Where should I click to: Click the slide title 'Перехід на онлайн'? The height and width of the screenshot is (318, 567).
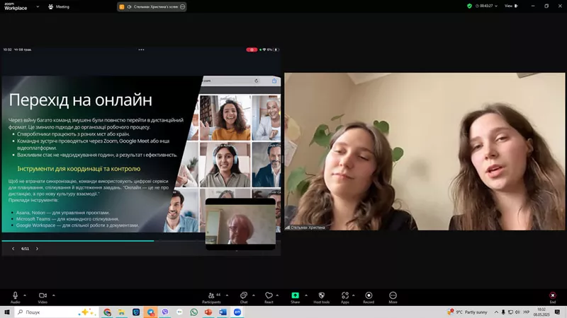click(80, 100)
